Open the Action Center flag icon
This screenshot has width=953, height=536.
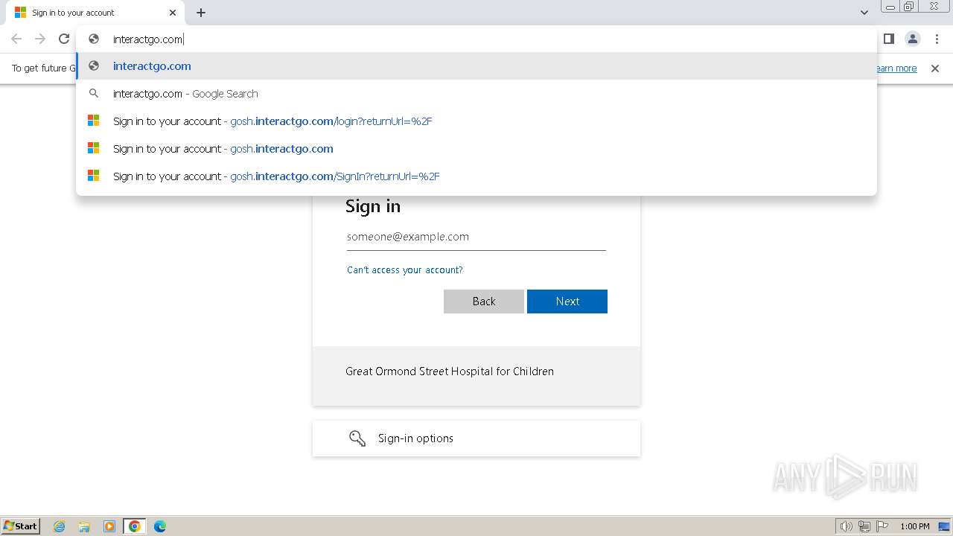[x=882, y=526]
